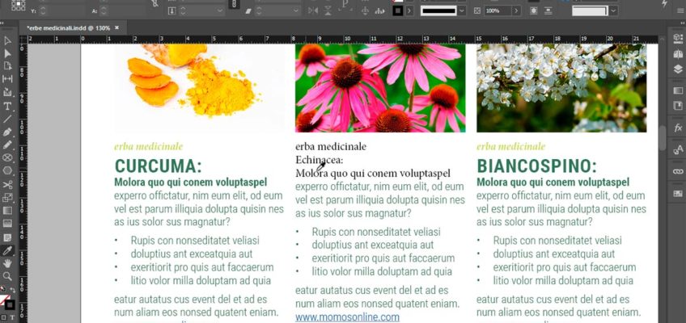Switch to erbe medicinali.indd tab
Image resolution: width=686 pixels, height=323 pixels.
[67, 27]
